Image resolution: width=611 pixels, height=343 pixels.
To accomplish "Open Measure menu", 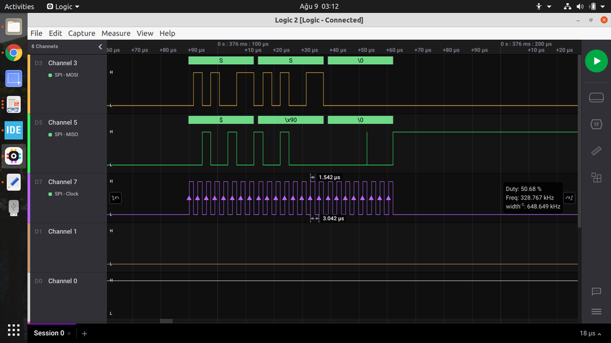I will [x=116, y=33].
